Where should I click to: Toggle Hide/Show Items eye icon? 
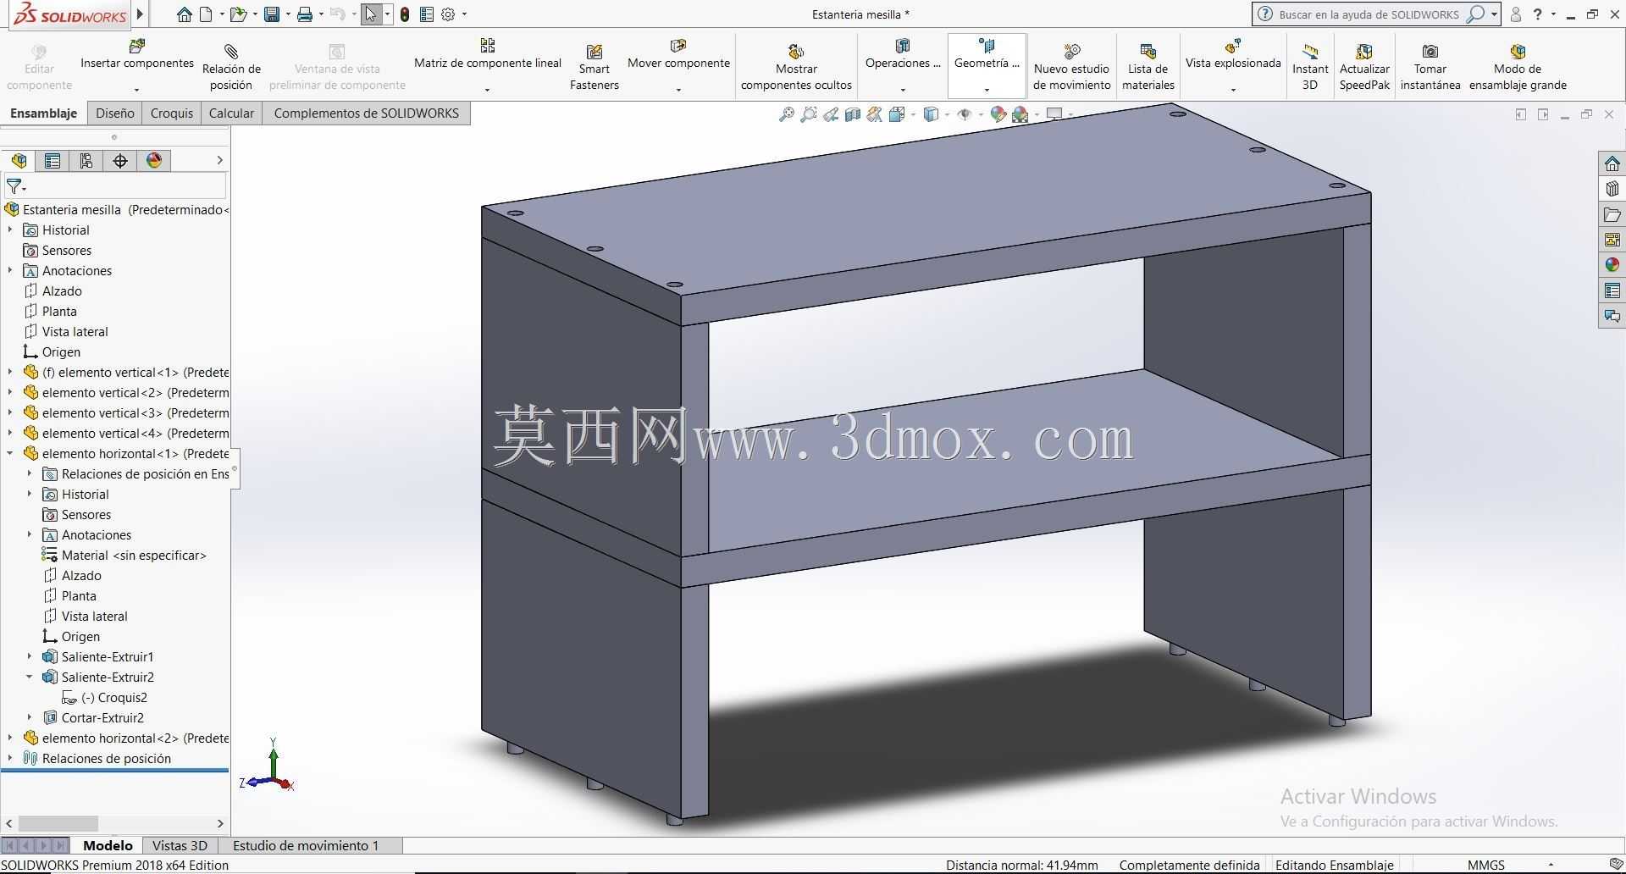point(964,114)
